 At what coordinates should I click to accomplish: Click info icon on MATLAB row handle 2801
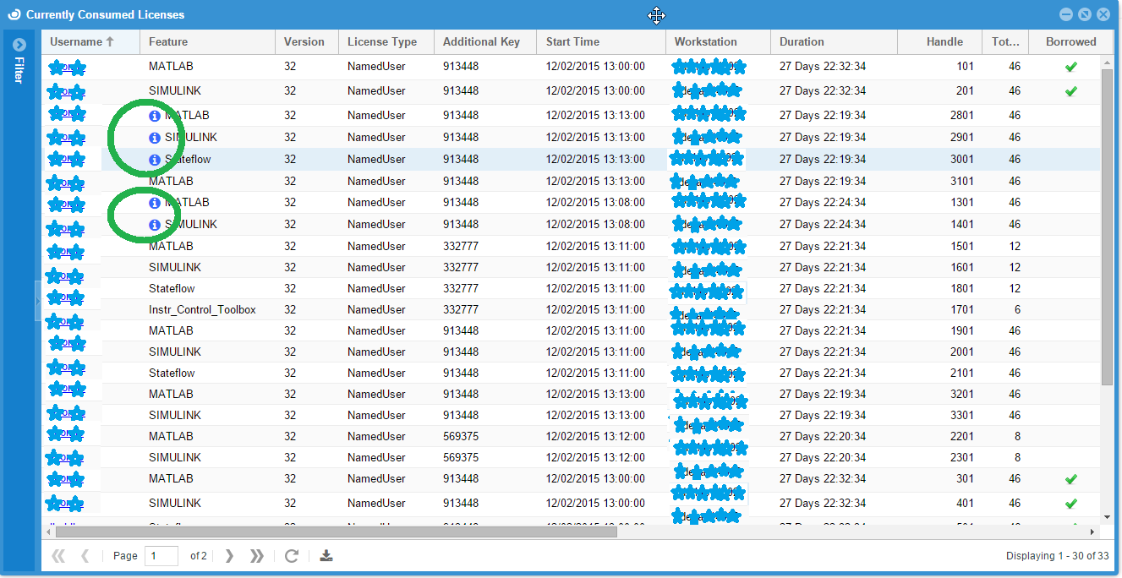pos(154,116)
